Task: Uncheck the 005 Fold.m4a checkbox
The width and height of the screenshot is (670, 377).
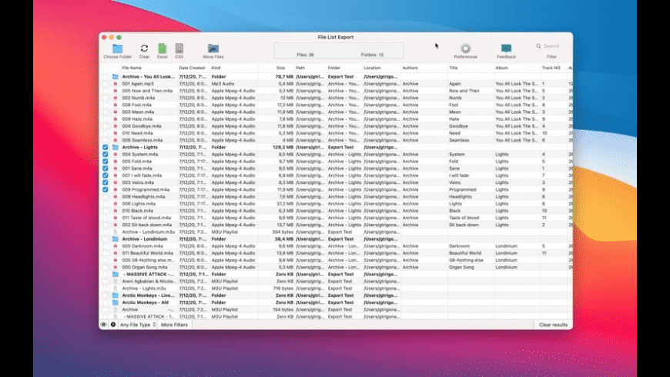Action: (x=105, y=162)
